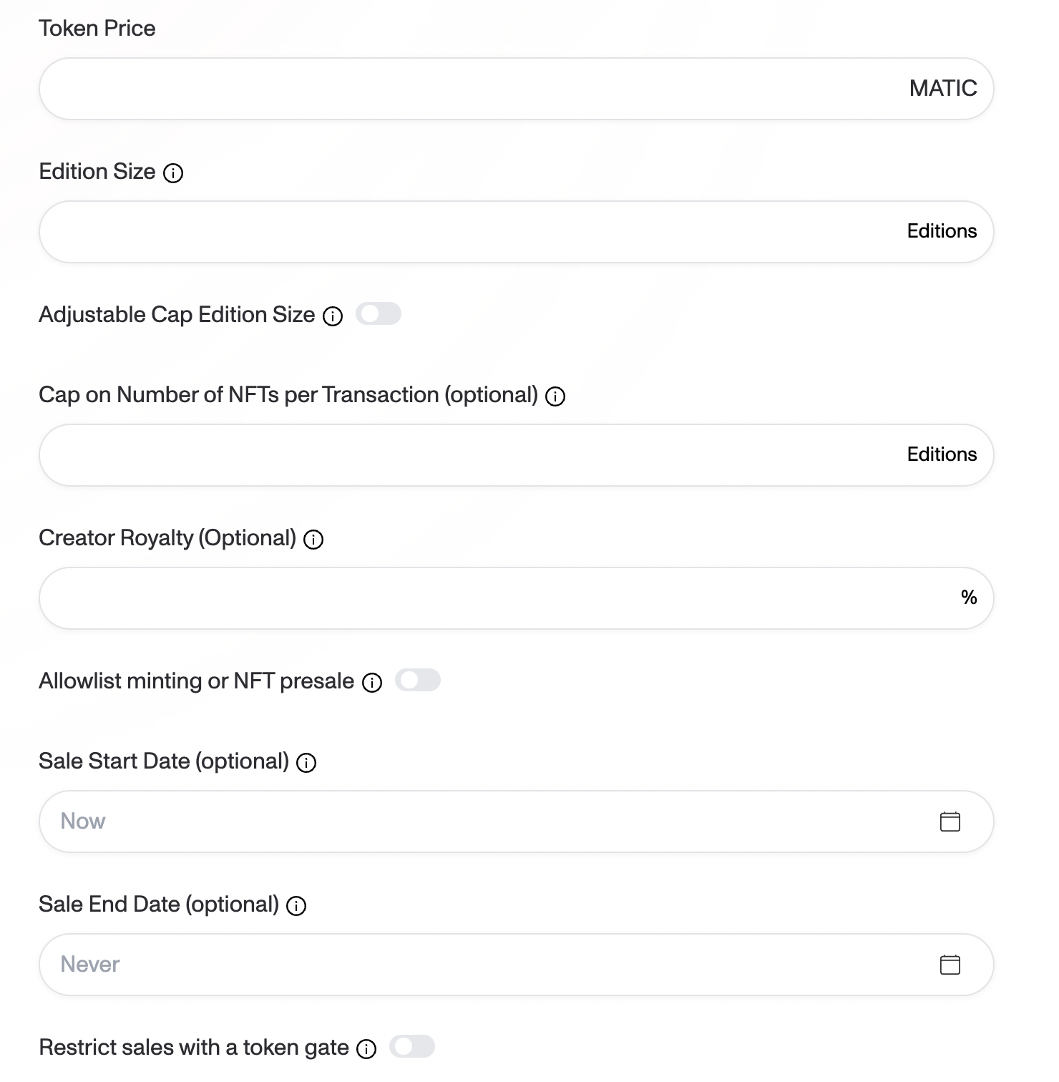
Task: Toggle Restrict sales with a token gate
Action: tap(412, 1047)
